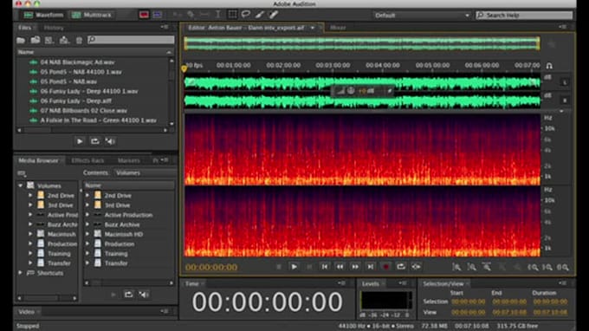This screenshot has height=331, width=589.
Task: Switch to Multitrack view
Action: pyautogui.click(x=92, y=15)
